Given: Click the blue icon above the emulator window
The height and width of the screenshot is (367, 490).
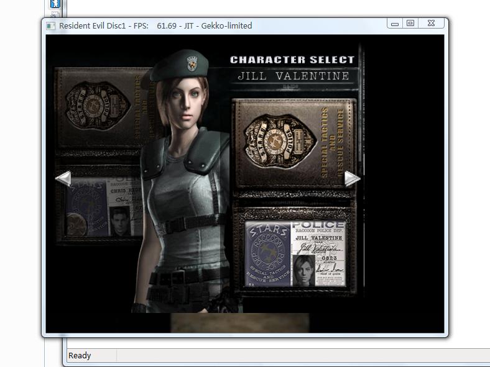Looking at the screenshot, I should (55, 4).
